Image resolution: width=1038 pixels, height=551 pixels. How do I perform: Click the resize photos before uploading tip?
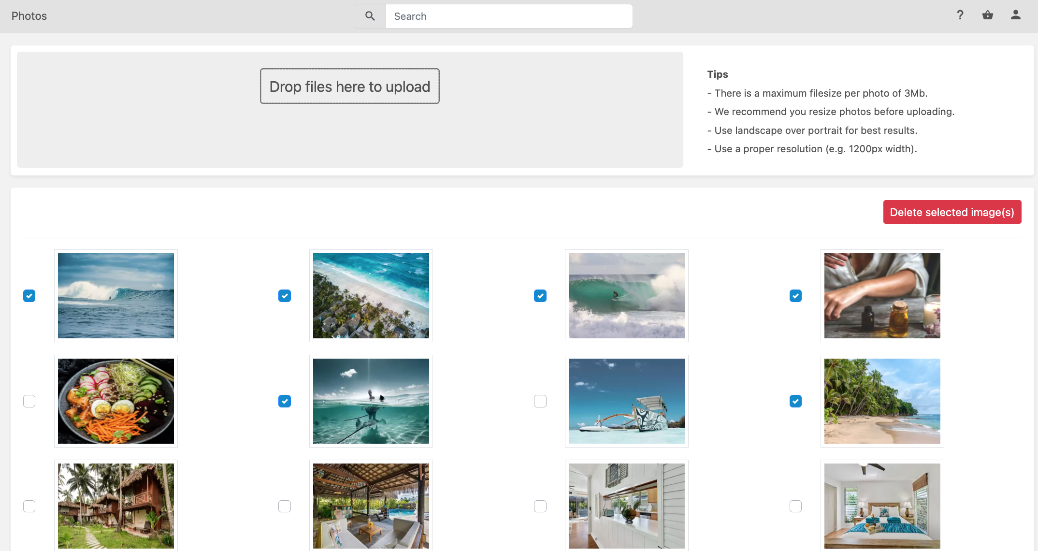tap(831, 112)
